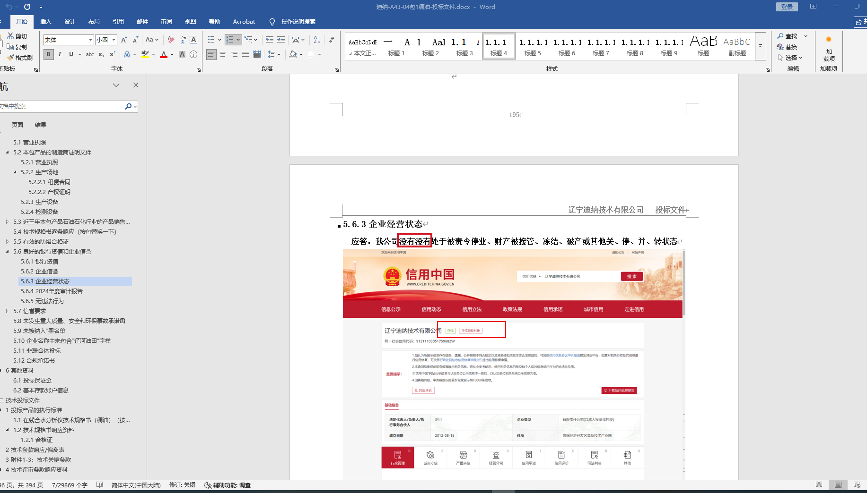
Task: Show or hide paragraph marks
Action: (332, 40)
